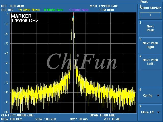Viewport: 163px width, 122px height.
Task: Click the large MARKER 1.99998 GHz overlay
Action: pyautogui.click(x=24, y=19)
